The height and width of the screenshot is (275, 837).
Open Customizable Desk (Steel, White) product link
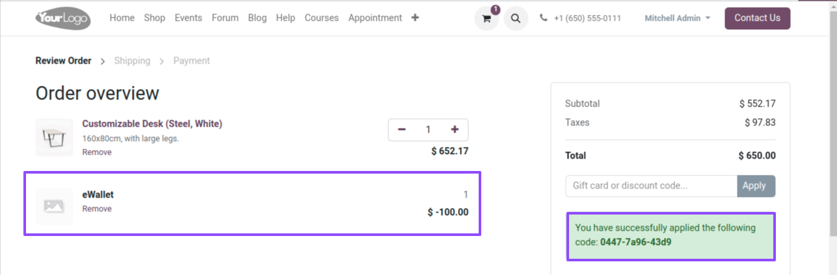click(152, 124)
